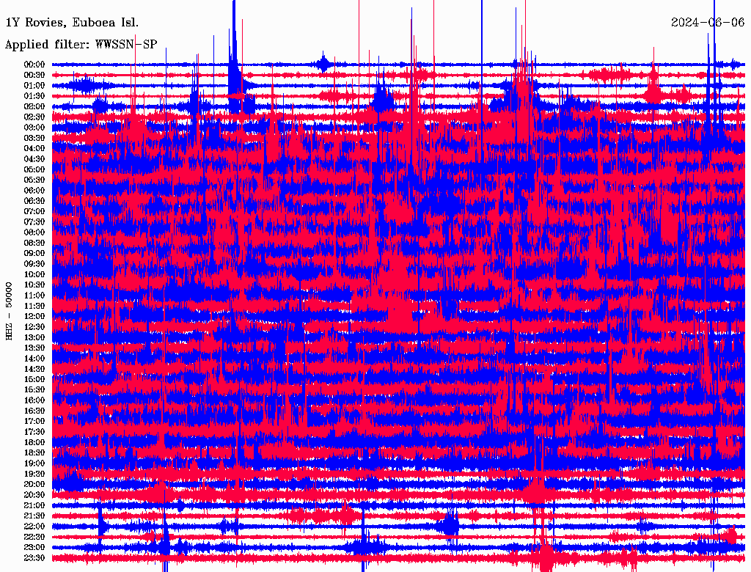Select the 18:30 time label
The width and height of the screenshot is (751, 572).
(34, 452)
